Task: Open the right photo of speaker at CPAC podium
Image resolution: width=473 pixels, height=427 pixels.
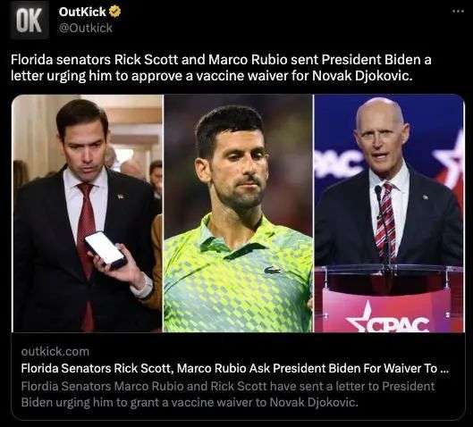Action: pos(389,213)
